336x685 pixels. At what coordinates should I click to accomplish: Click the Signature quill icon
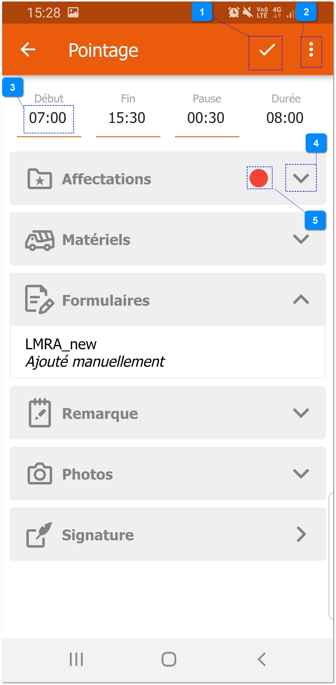tap(39, 535)
